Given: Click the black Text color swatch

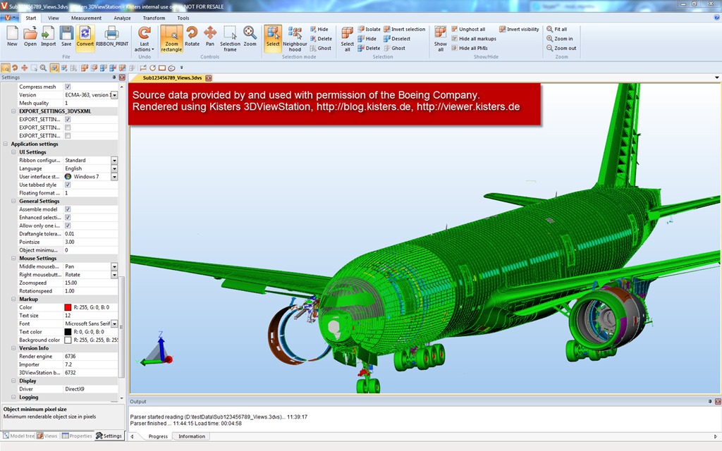Looking at the screenshot, I should (x=68, y=332).
